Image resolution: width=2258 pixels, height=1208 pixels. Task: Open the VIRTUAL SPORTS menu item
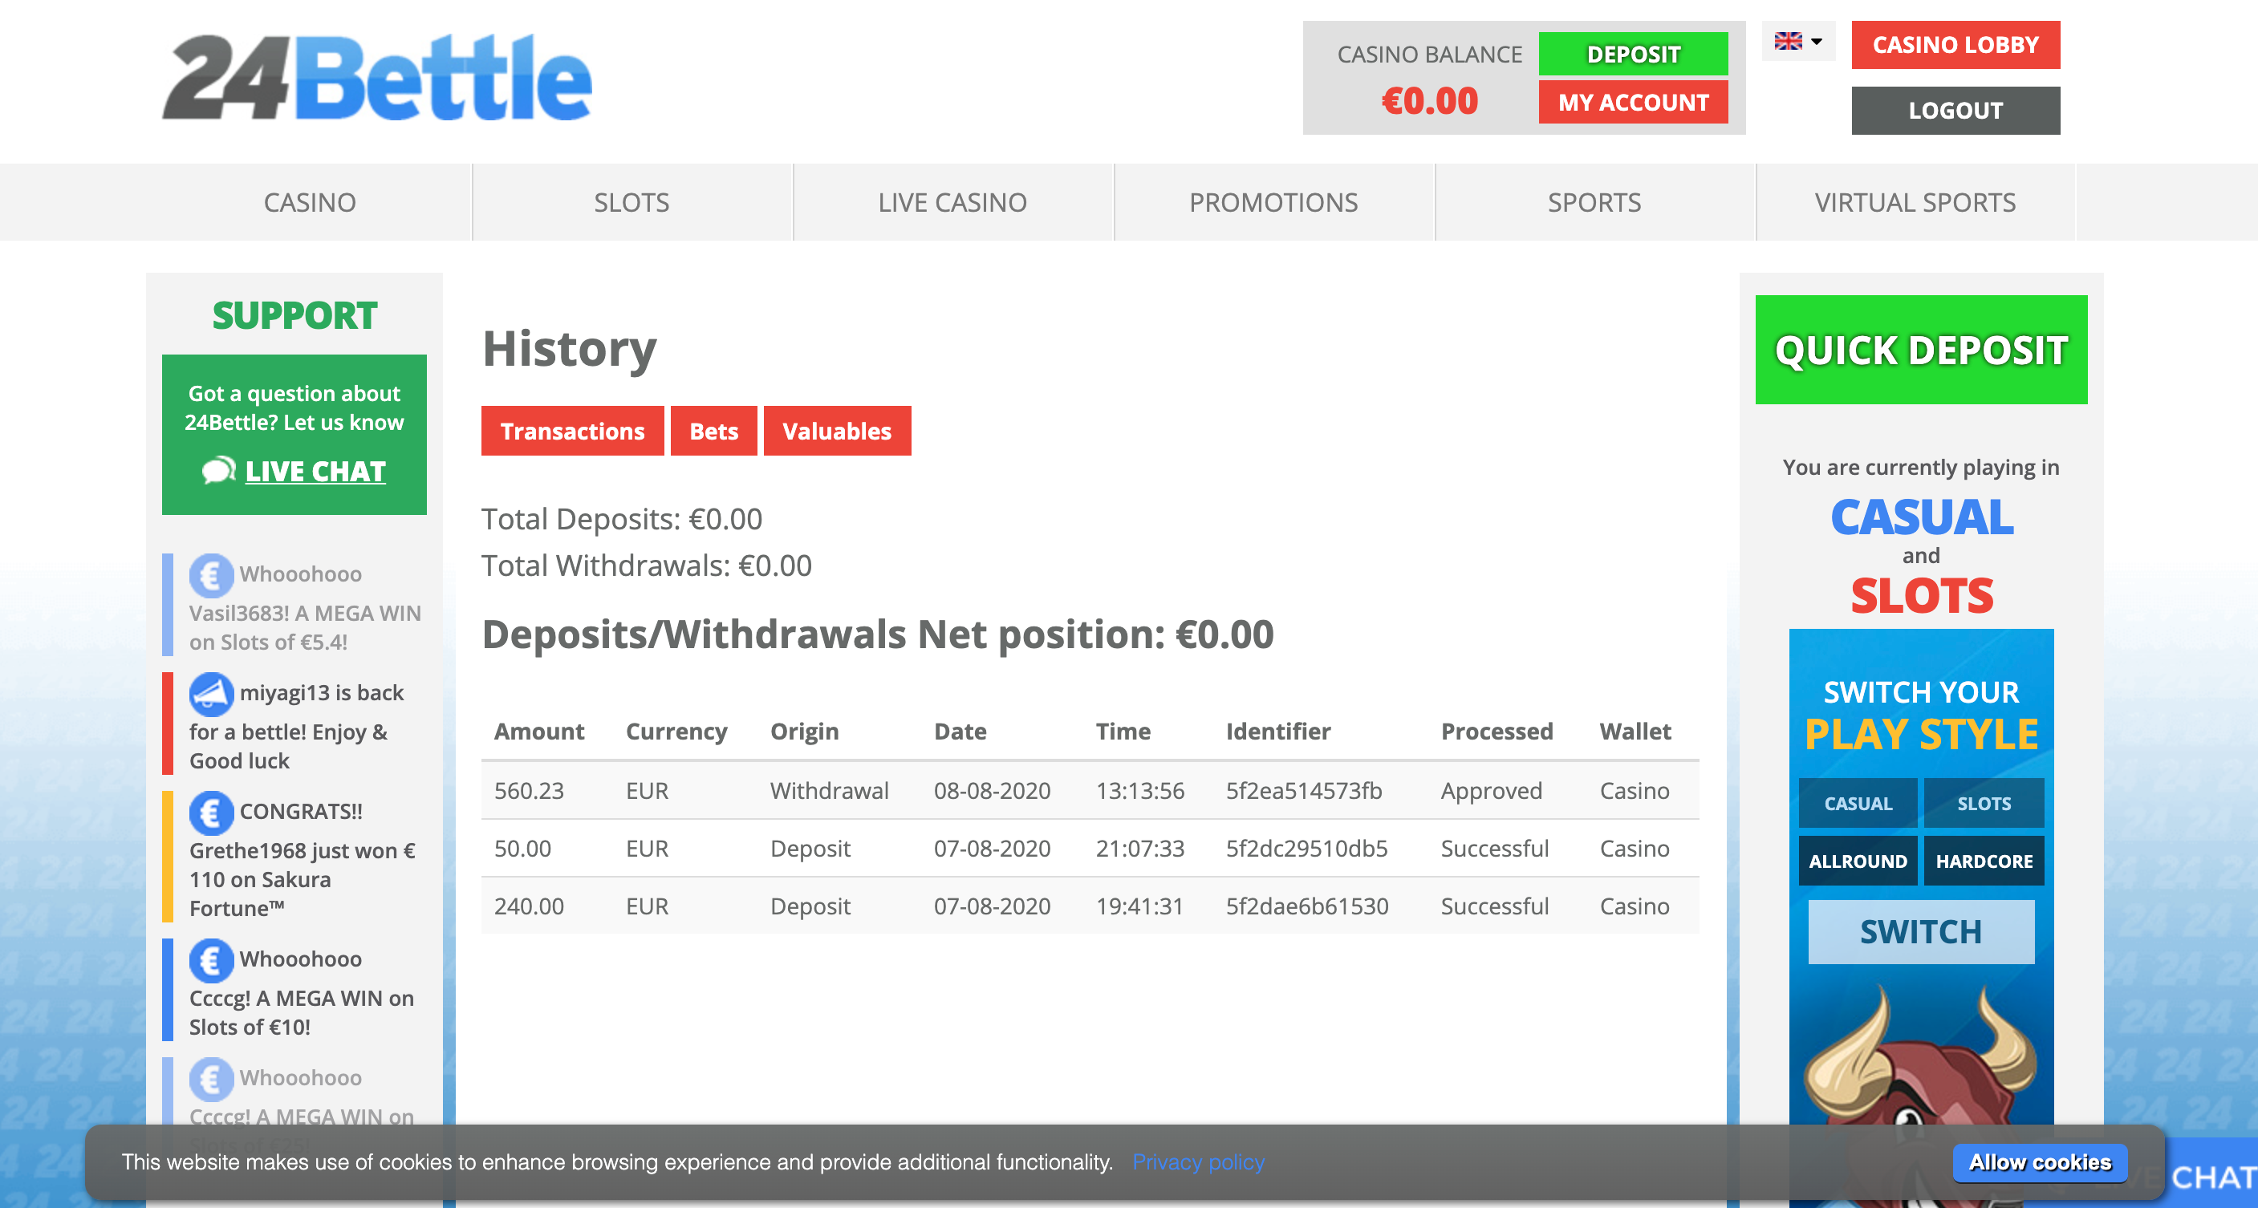1915,202
